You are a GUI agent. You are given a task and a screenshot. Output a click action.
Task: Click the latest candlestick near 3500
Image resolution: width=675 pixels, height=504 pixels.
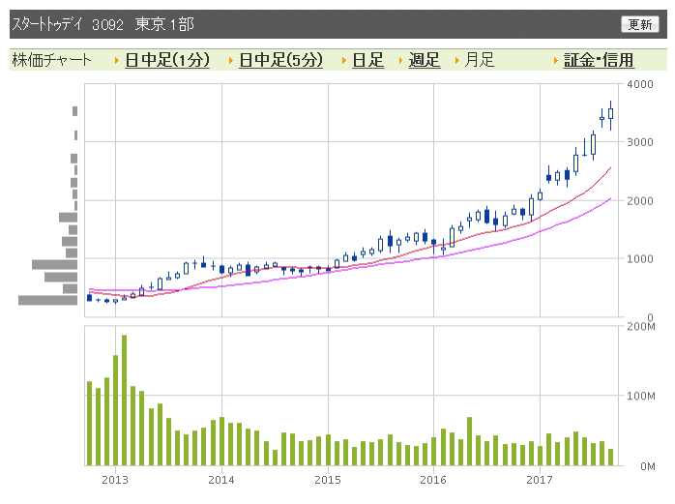pyautogui.click(x=610, y=114)
